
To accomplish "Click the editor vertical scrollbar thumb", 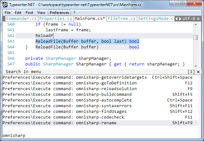I will [196, 38].
